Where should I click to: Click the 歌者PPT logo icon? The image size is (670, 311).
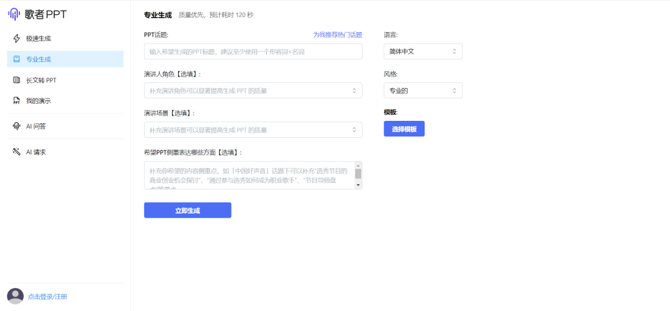click(14, 14)
